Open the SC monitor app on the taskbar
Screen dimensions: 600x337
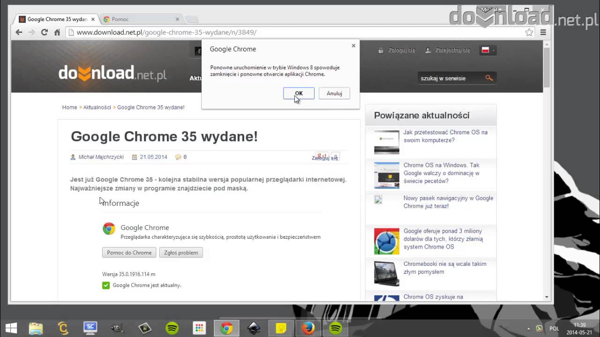pos(90,328)
